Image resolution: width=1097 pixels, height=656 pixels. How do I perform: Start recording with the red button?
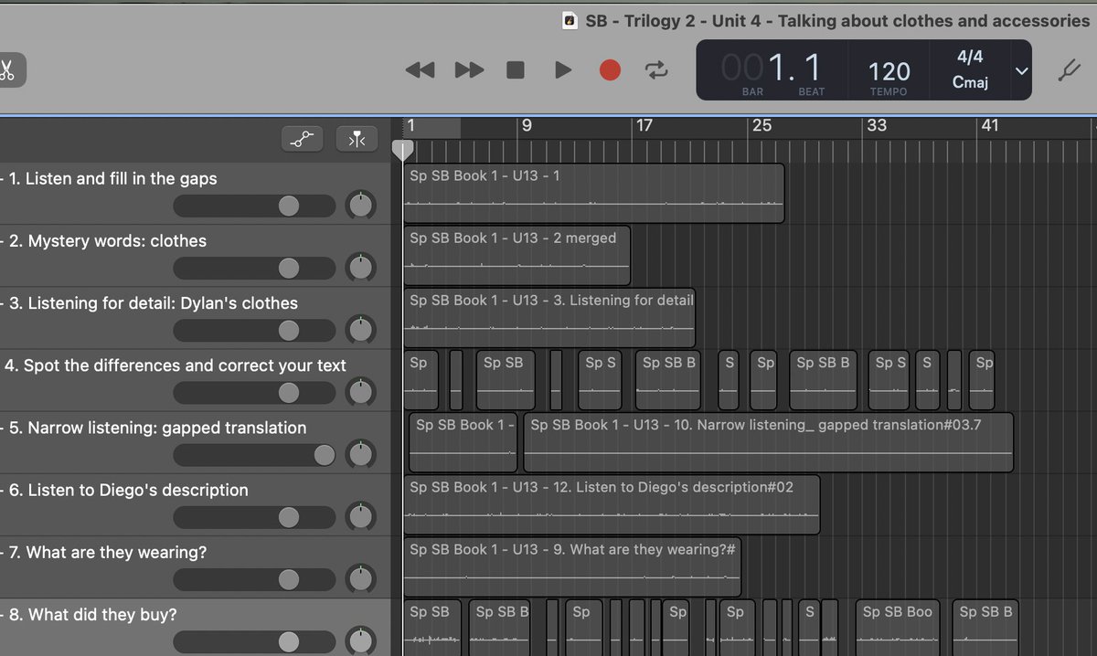pos(610,70)
